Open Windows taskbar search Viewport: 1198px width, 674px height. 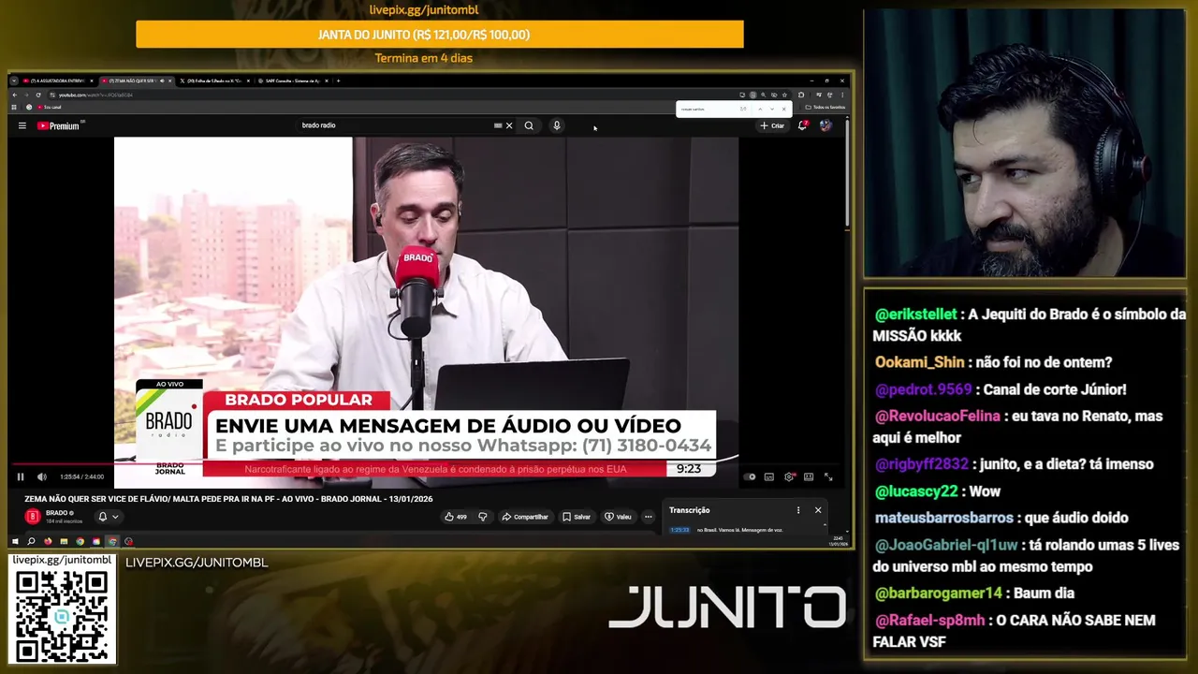[x=31, y=541]
